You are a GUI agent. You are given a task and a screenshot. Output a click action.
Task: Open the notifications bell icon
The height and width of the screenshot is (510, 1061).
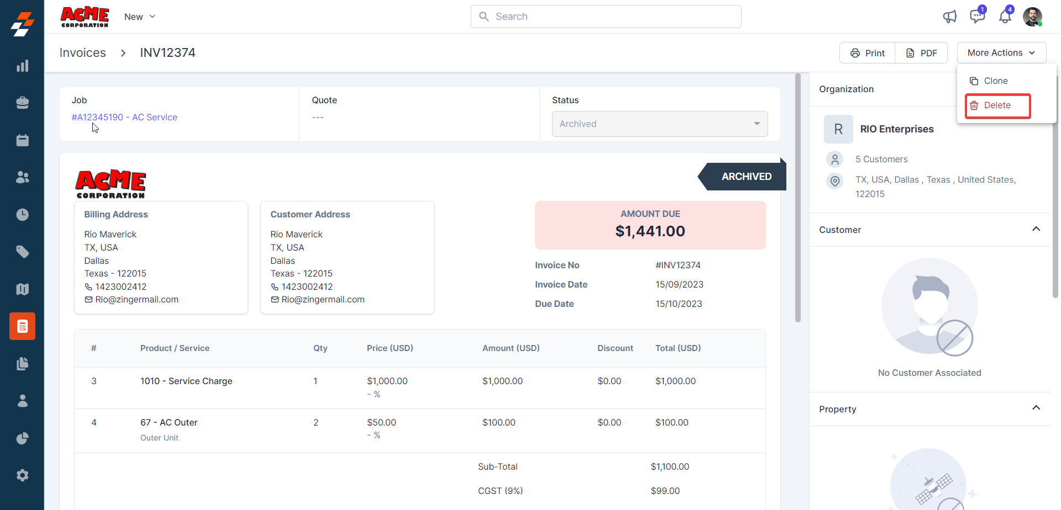click(1005, 17)
